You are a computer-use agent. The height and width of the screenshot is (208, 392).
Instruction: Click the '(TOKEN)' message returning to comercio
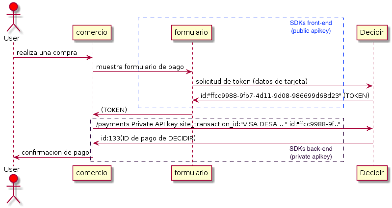[114, 109]
